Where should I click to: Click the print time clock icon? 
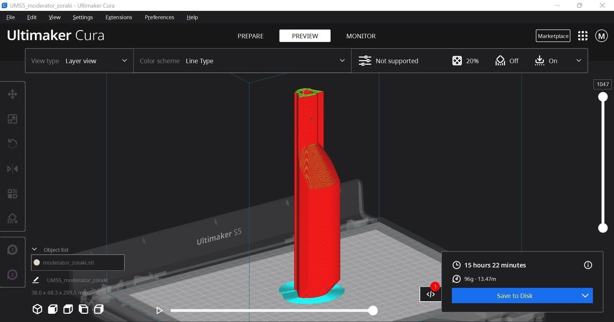[x=456, y=265]
